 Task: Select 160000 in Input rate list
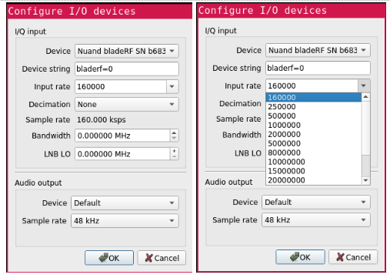pos(314,97)
